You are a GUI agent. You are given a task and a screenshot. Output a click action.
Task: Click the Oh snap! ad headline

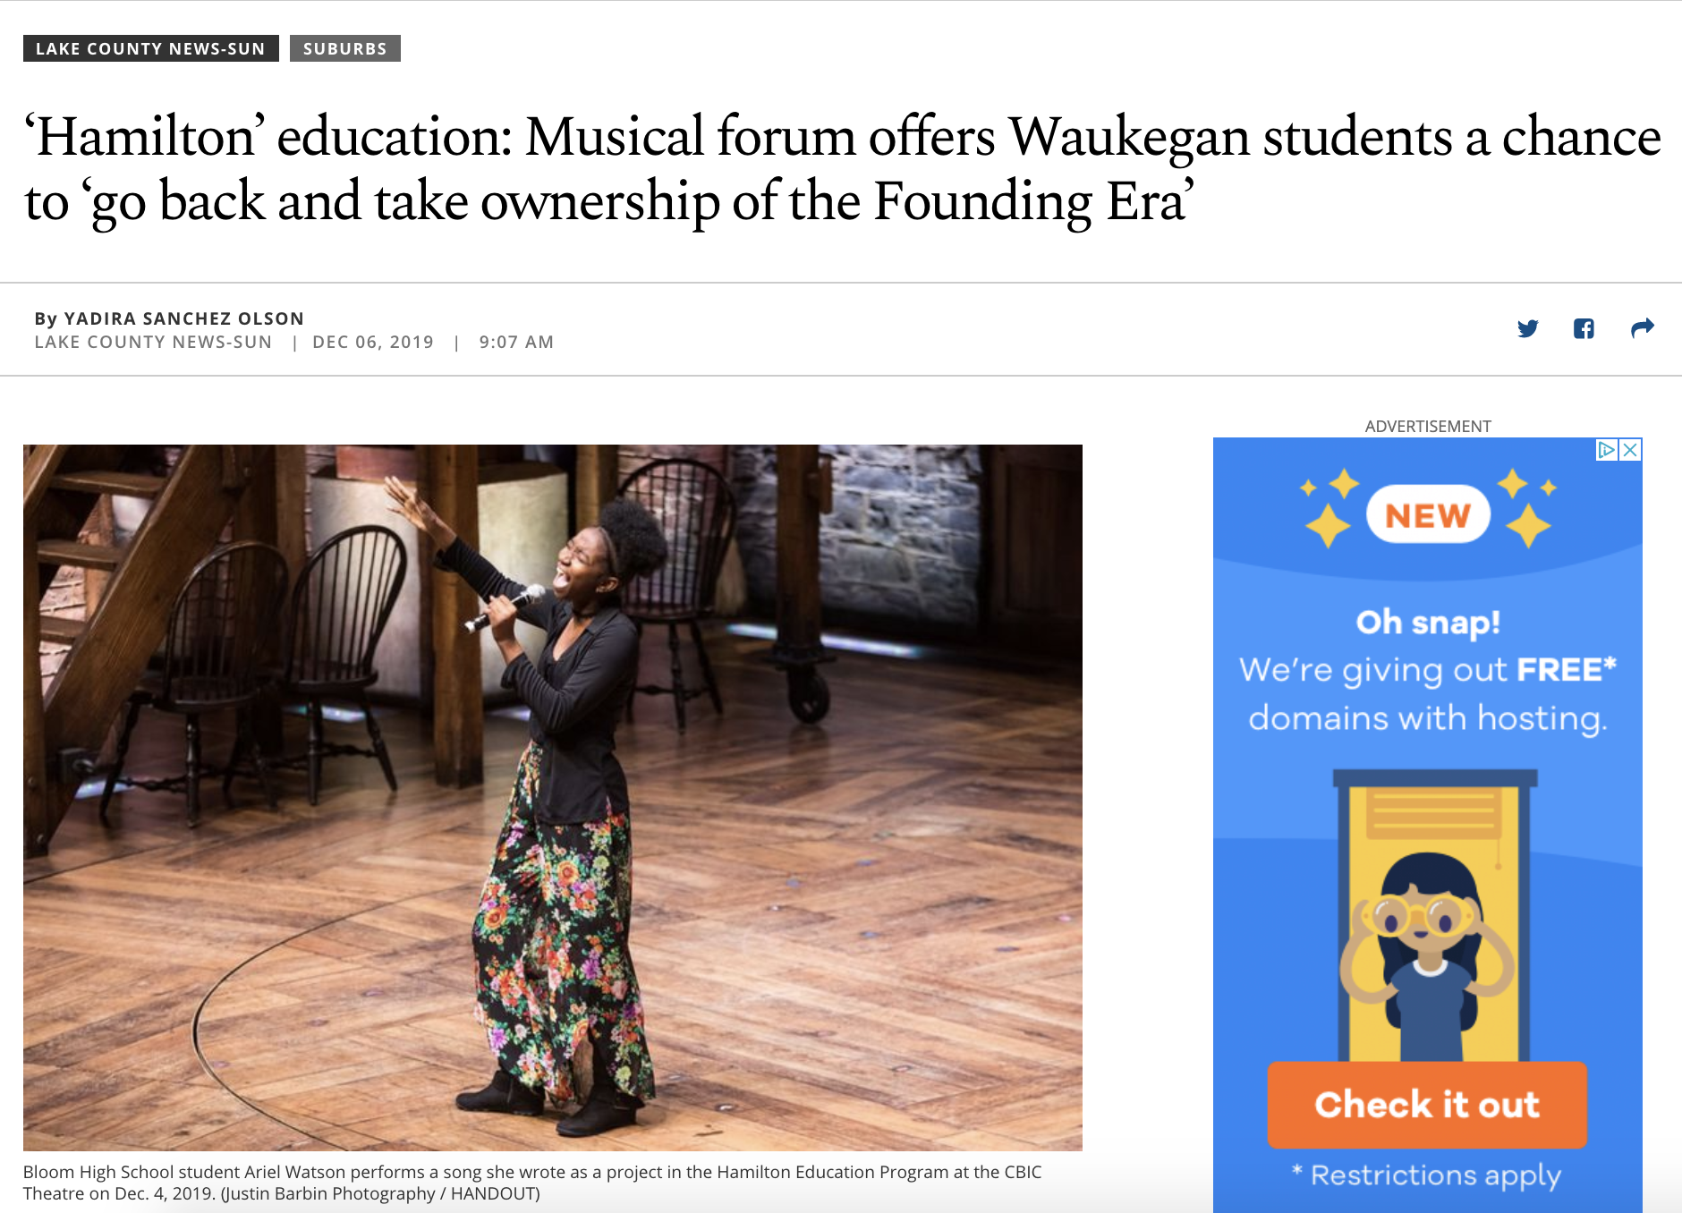(x=1428, y=622)
